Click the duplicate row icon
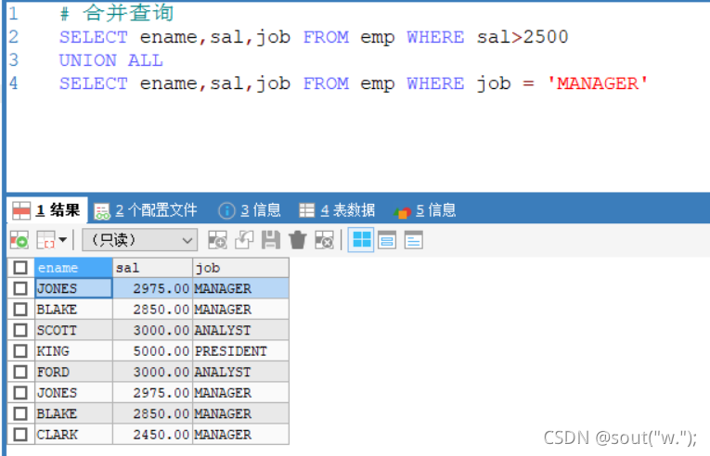The image size is (710, 456). pyautogui.click(x=244, y=240)
